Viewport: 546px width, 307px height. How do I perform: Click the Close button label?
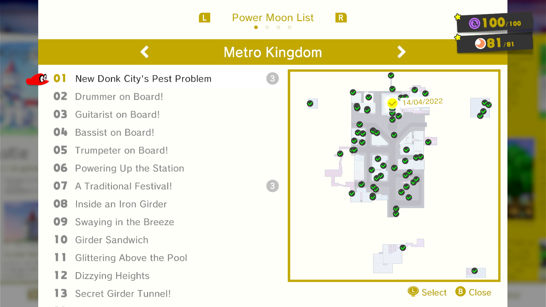coord(480,292)
